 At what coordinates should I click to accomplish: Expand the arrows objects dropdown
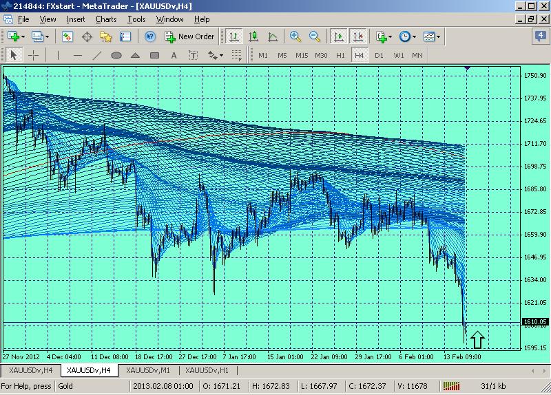tap(221, 55)
